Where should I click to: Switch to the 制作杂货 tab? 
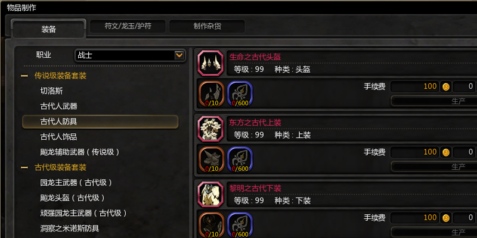207,26
